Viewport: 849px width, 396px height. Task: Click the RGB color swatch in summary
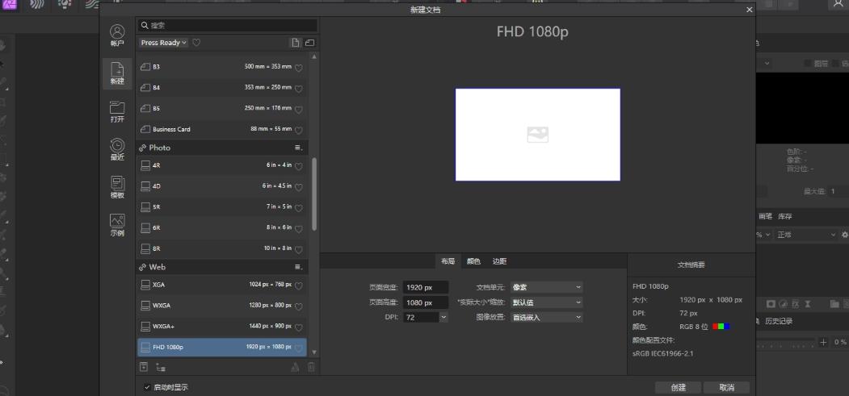pyautogui.click(x=721, y=327)
